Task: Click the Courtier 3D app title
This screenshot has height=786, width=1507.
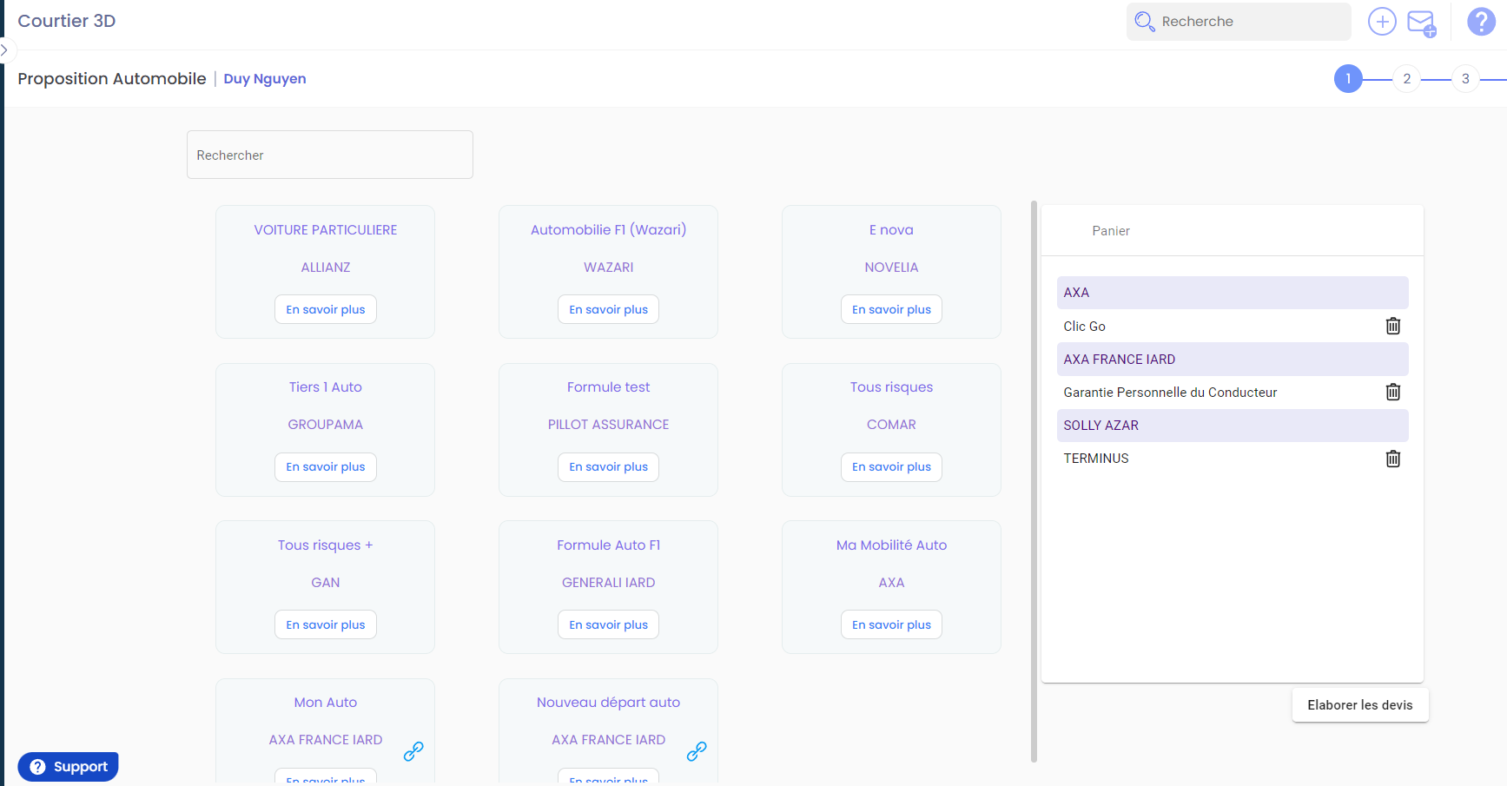Action: [67, 21]
